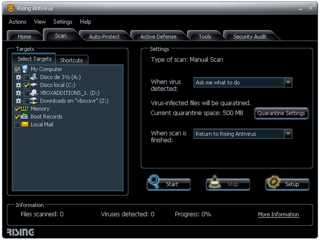This screenshot has height=241, width=321.
Task: Open the Security Audit tab
Action: 250,36
